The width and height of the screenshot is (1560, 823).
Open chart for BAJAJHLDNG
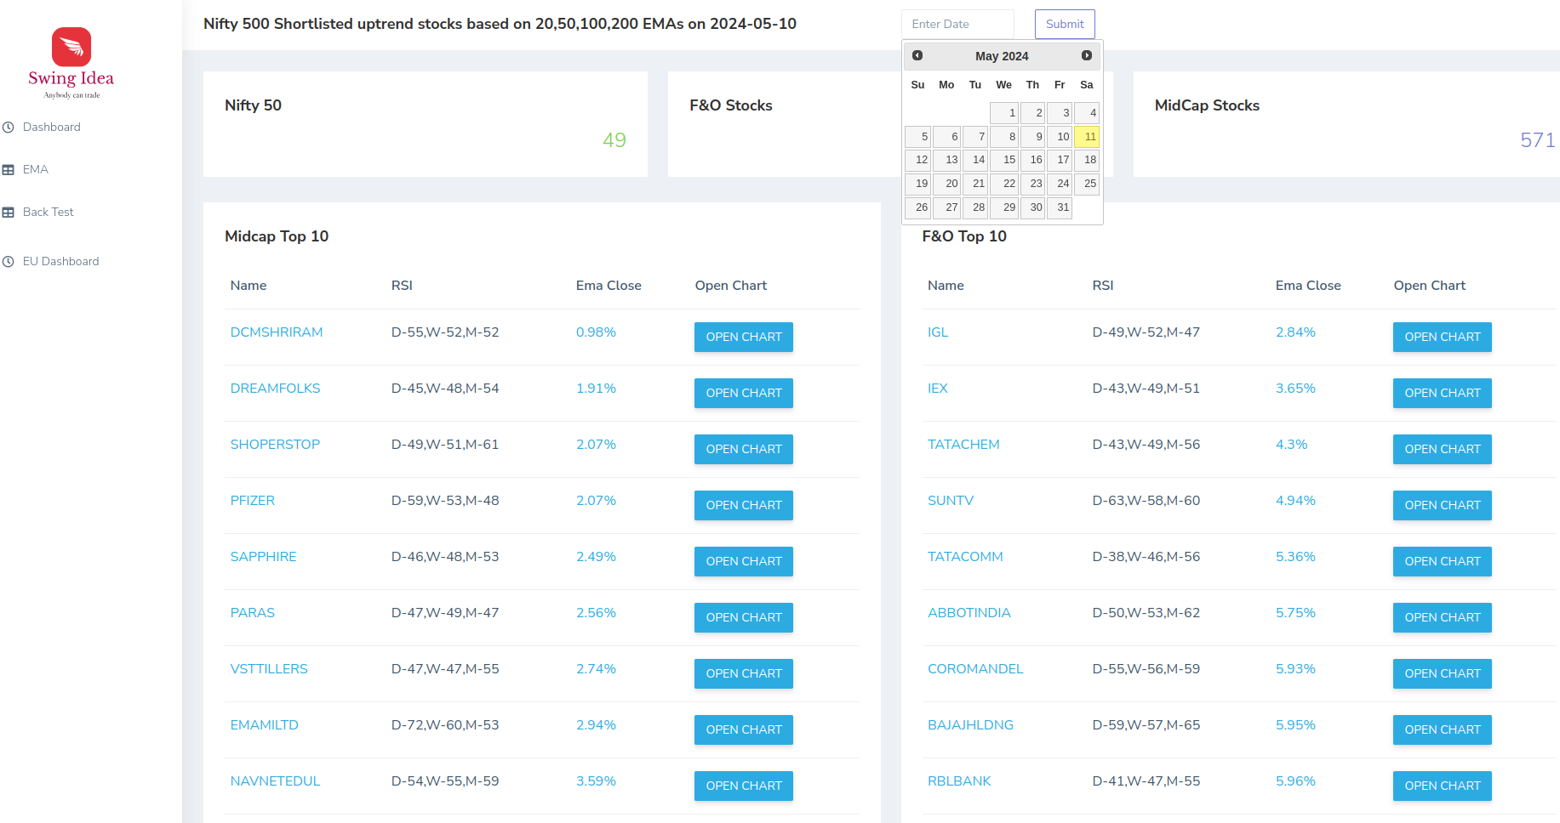1443,729
